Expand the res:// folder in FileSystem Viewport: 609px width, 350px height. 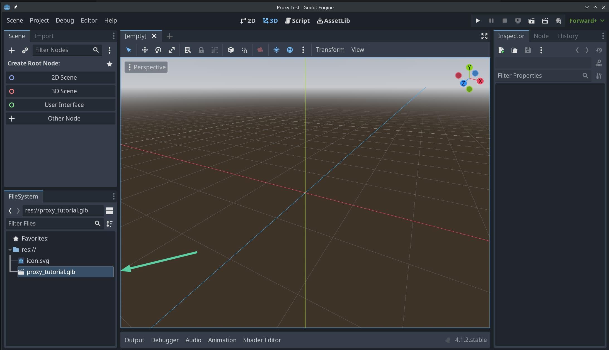coord(10,249)
